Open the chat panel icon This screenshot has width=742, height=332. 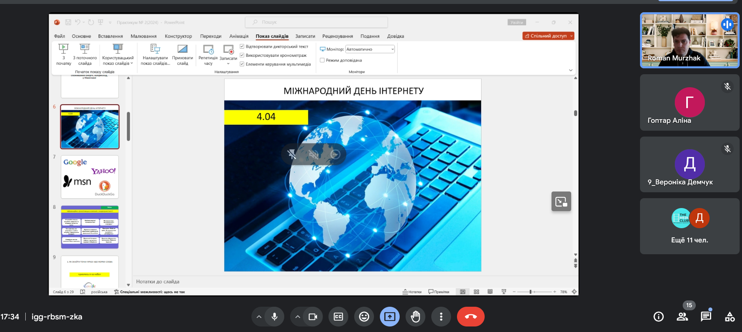[x=706, y=317]
